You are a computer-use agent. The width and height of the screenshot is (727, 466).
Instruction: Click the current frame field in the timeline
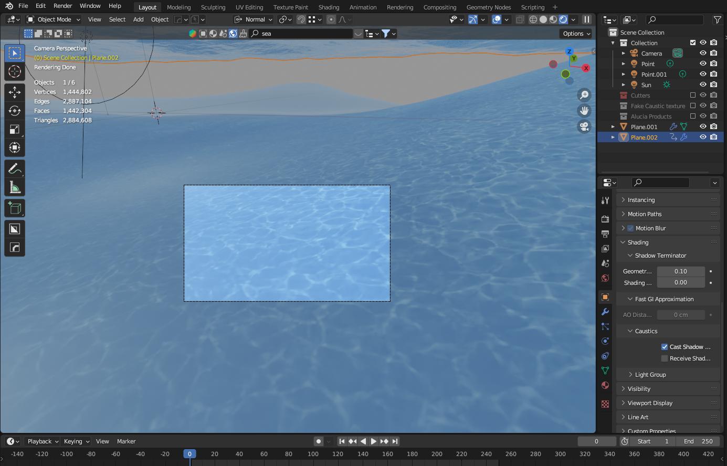point(597,441)
